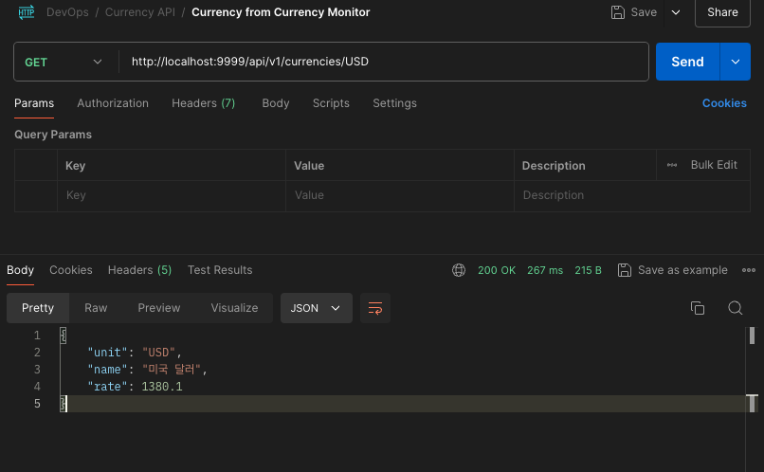Click the request URL field
The height and width of the screenshot is (472, 764).
click(384, 62)
